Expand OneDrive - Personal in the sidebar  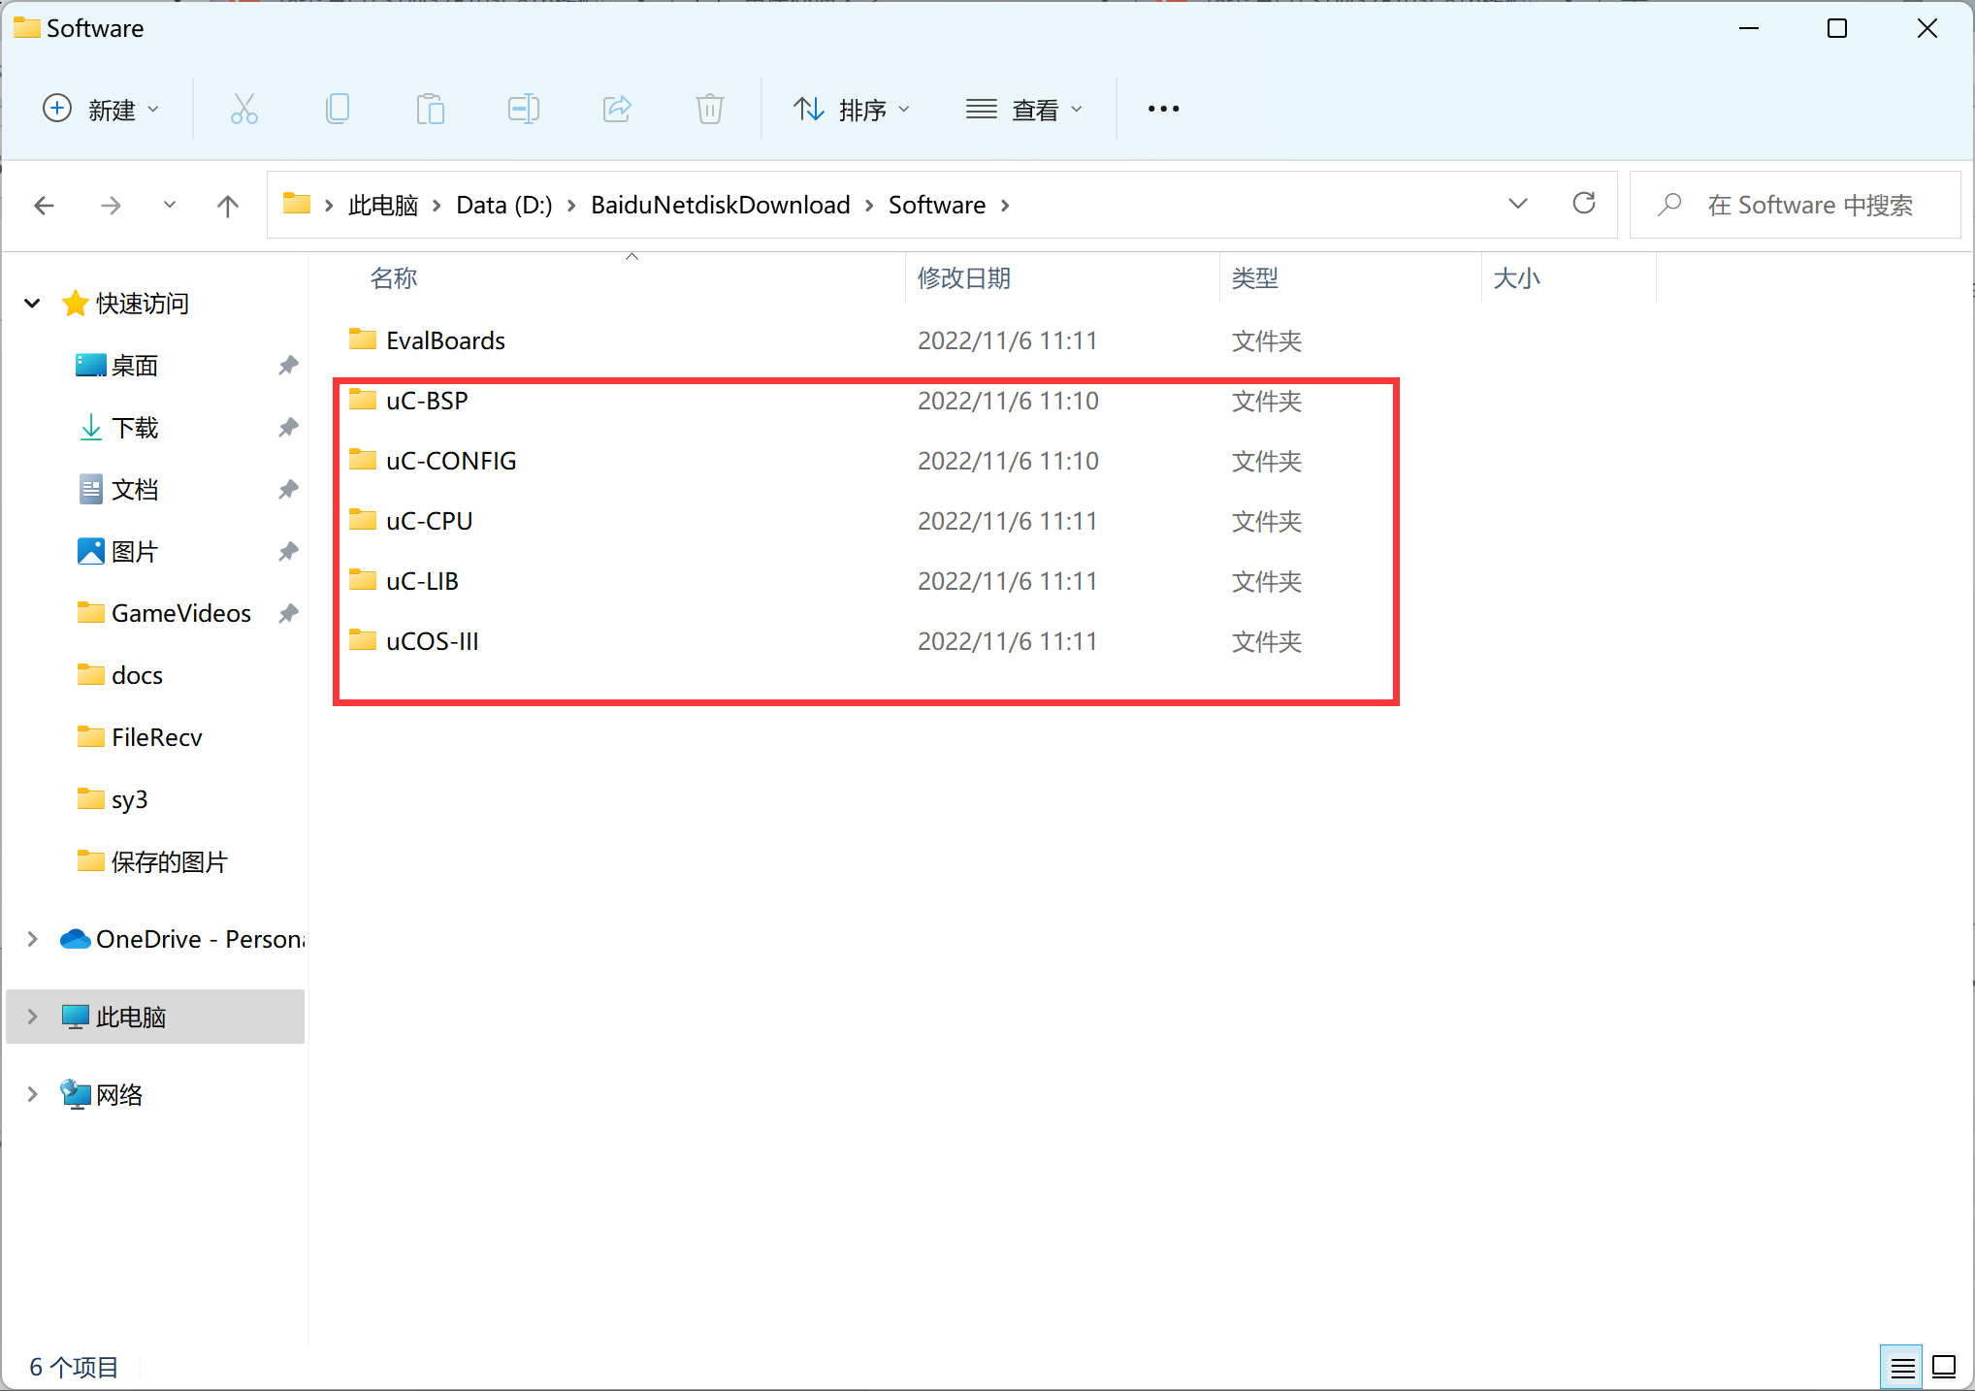click(32, 938)
